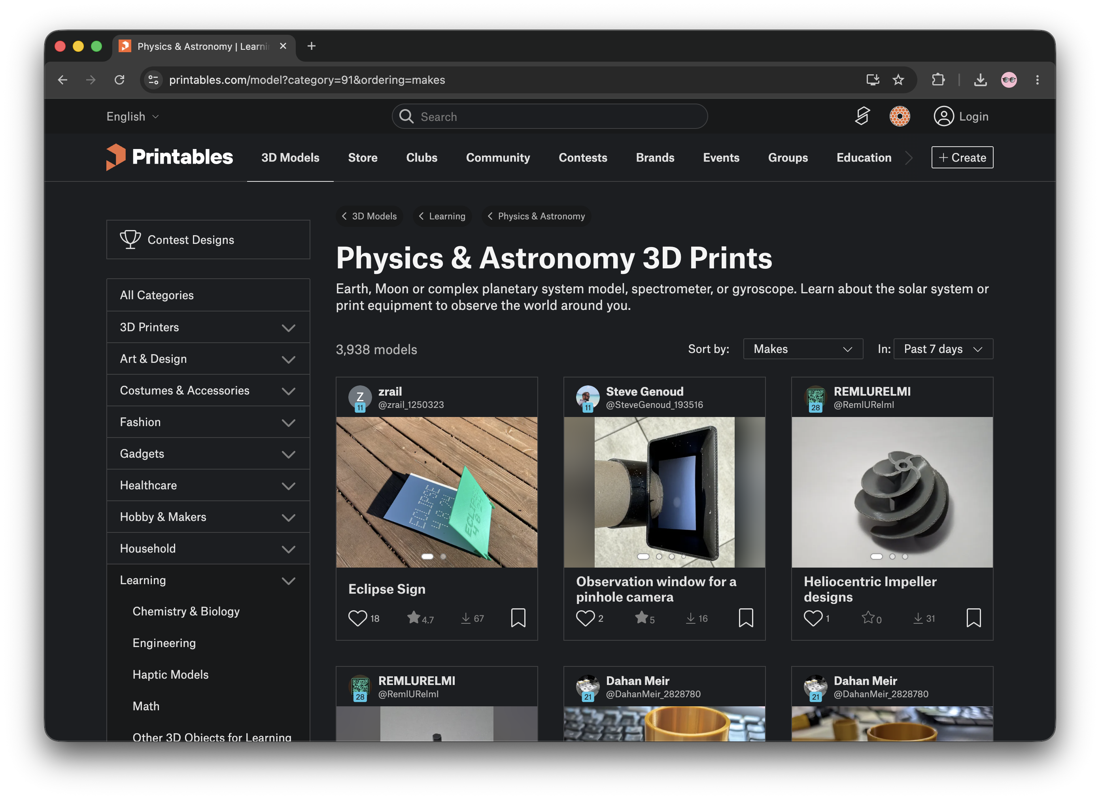Open the Contests nav tab

pos(582,158)
